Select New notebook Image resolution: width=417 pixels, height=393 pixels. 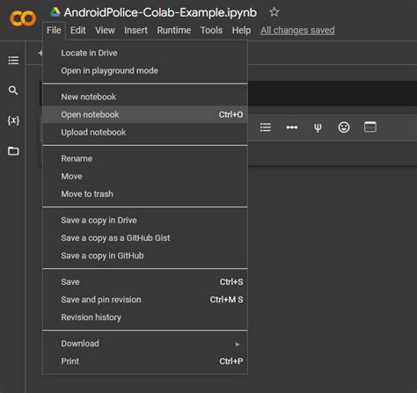(145, 97)
